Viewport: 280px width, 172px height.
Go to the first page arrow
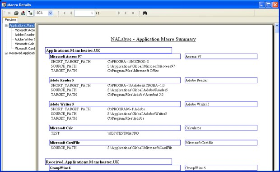(64, 13)
